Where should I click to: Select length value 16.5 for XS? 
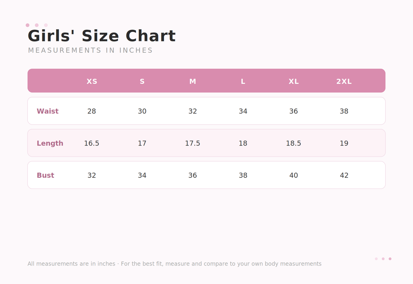(92, 143)
